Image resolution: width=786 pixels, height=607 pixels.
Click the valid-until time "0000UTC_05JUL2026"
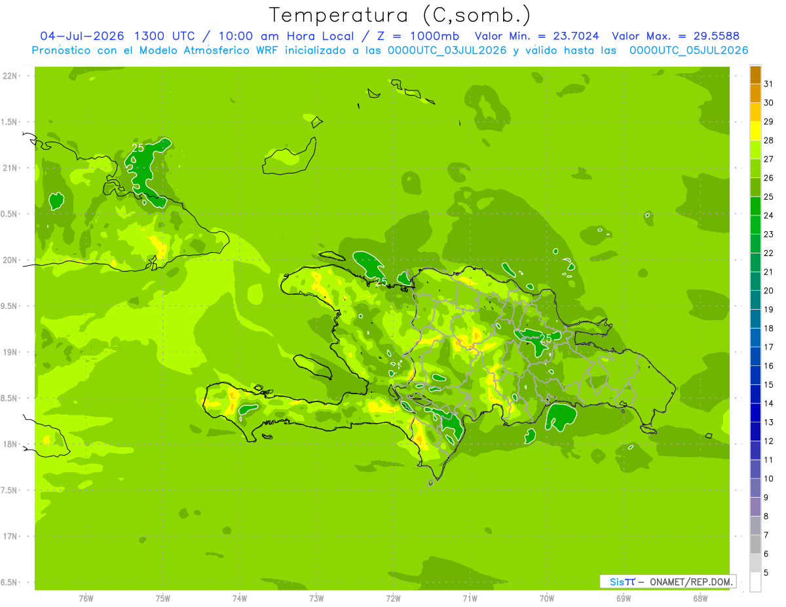pos(688,50)
